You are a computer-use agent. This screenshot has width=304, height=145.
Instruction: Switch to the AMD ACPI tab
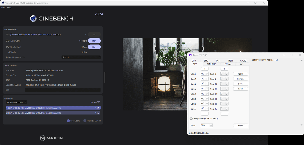click(x=211, y=64)
